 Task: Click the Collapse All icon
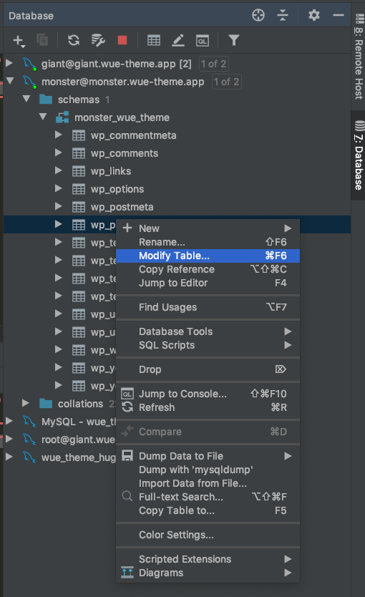pyautogui.click(x=283, y=15)
